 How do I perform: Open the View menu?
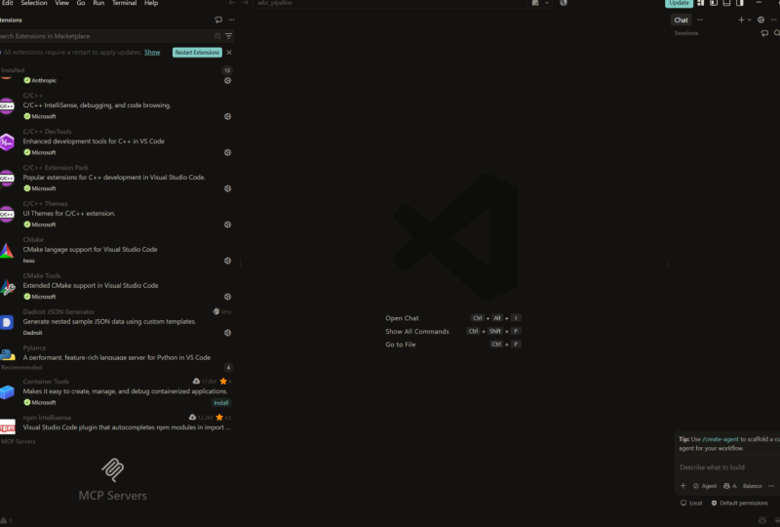(x=61, y=3)
